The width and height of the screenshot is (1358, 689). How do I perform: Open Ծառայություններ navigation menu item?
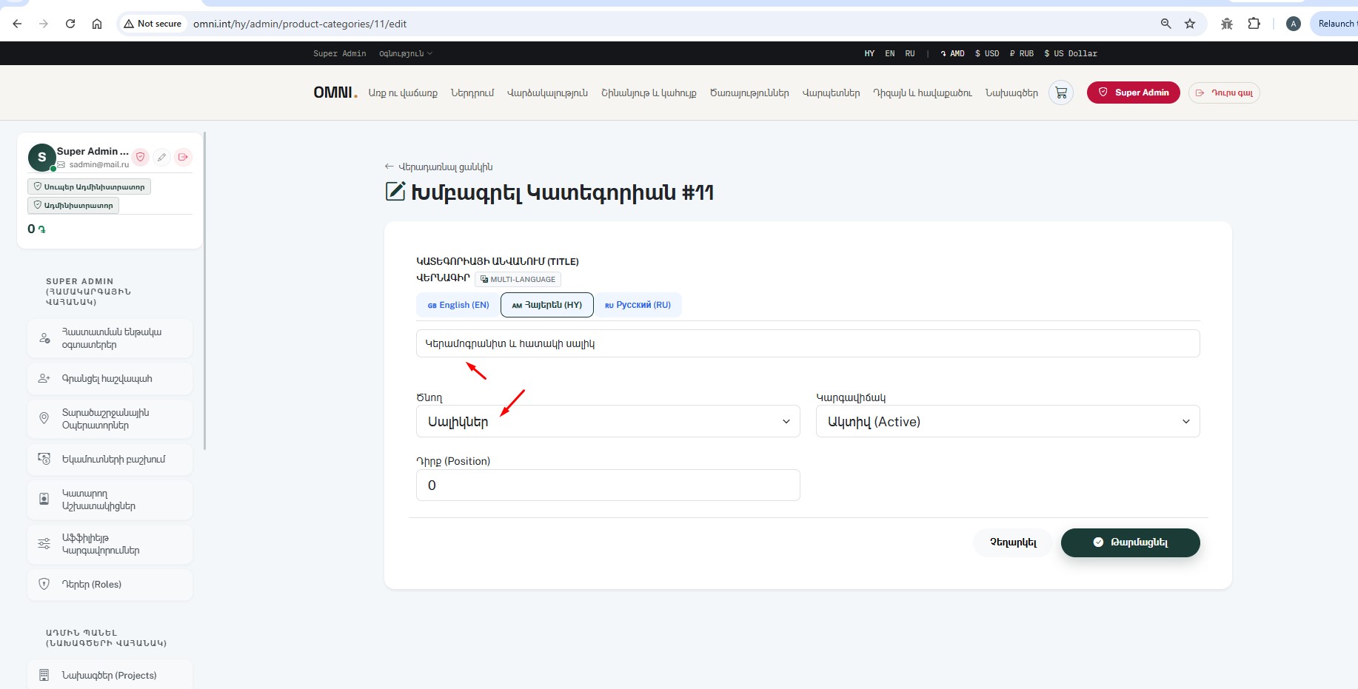(749, 93)
